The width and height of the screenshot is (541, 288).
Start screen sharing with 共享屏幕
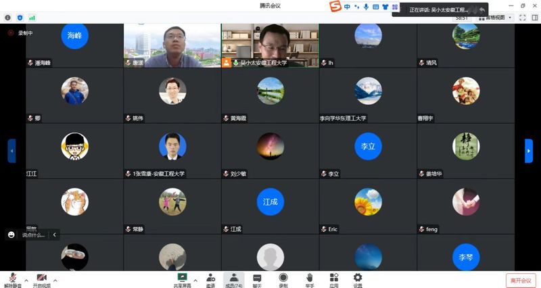(182, 279)
